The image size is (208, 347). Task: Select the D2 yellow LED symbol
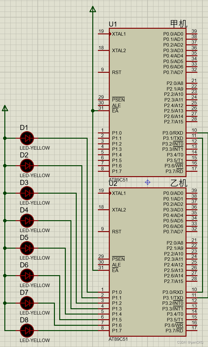(x=27, y=166)
